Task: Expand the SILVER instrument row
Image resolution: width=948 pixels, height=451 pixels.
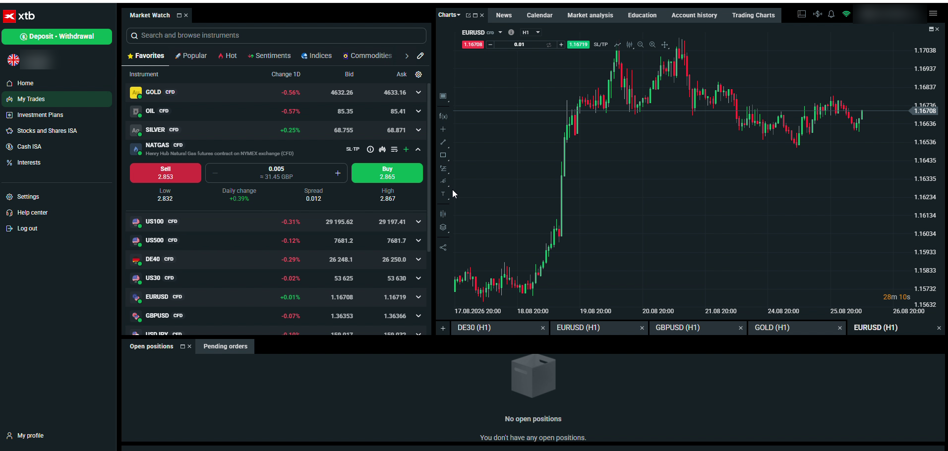Action: [418, 130]
